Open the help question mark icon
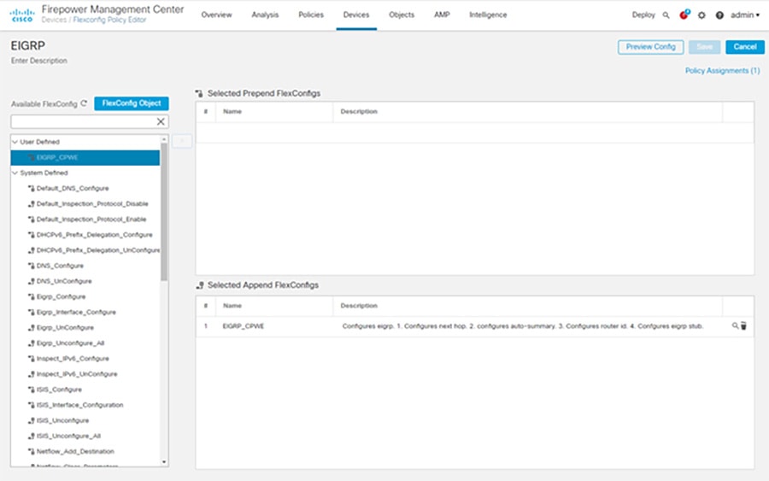769x481 pixels. (x=719, y=15)
